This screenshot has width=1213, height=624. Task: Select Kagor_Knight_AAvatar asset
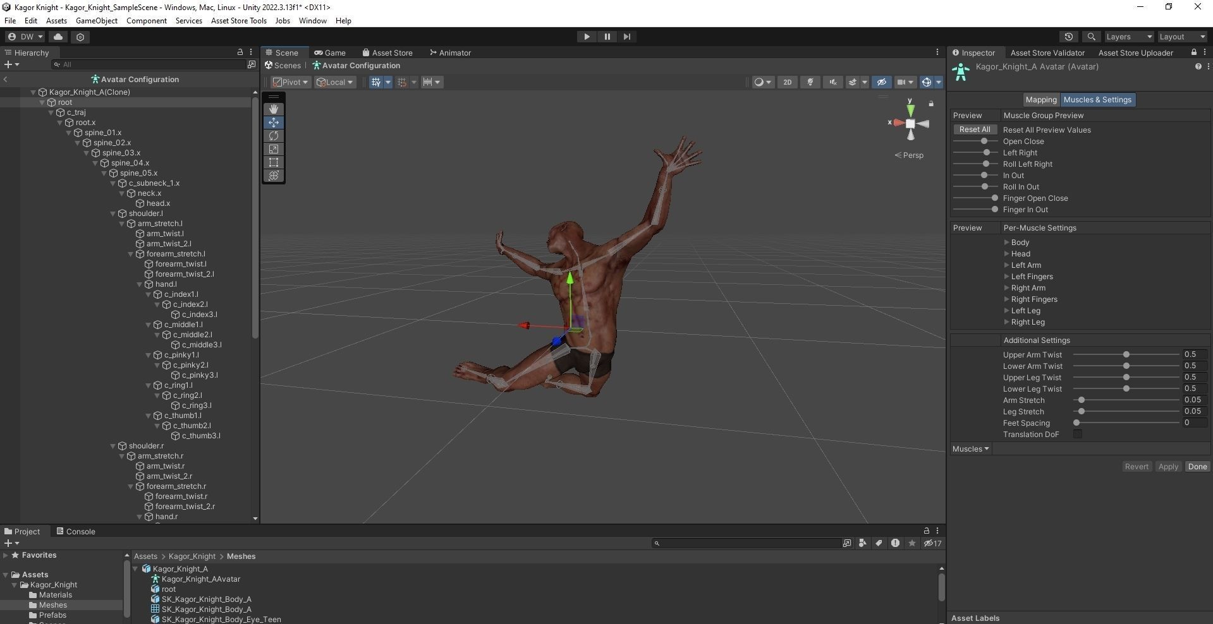(x=201, y=579)
